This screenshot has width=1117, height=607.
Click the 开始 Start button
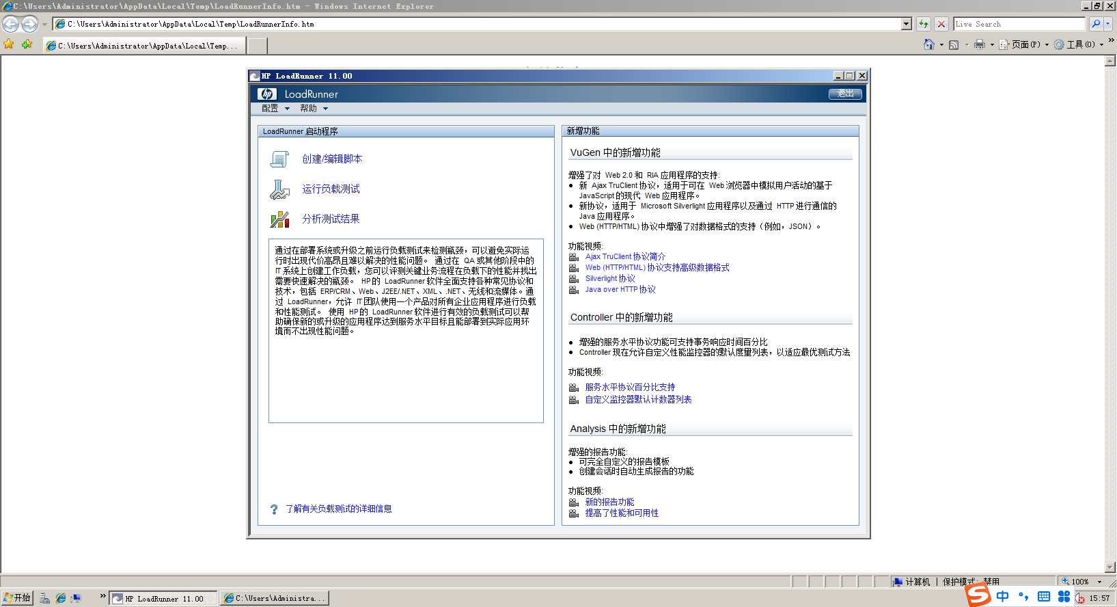coord(17,598)
